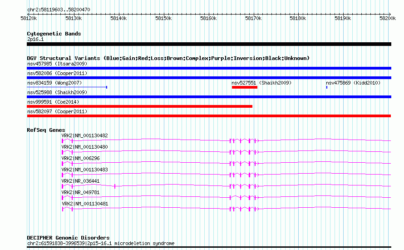Click the 58200k ruler label
Screen dimensions: 404x250
pyautogui.click(x=388, y=18)
